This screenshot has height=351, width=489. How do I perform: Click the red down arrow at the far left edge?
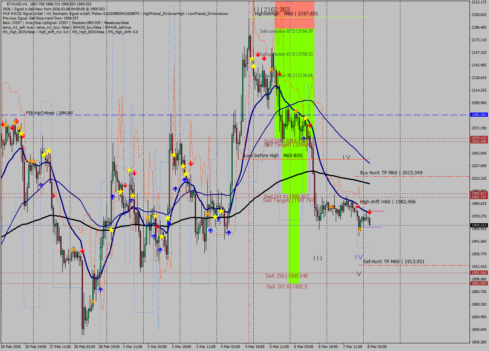[3, 124]
